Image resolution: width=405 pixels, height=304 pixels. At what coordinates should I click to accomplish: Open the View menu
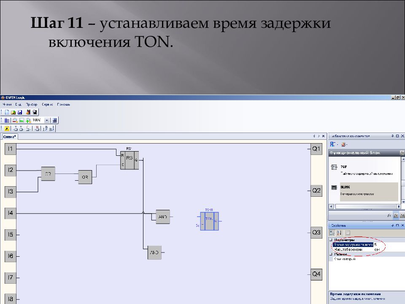point(18,104)
